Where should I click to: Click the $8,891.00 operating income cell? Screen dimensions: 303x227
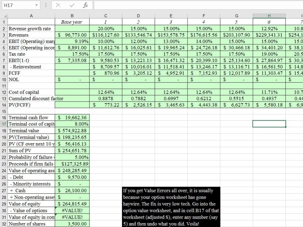(72, 48)
